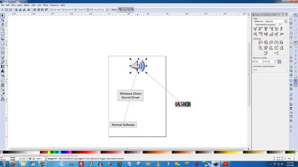Image resolution: width=298 pixels, height=167 pixels.
Task: Select the Connector tool
Action: pos(2,99)
